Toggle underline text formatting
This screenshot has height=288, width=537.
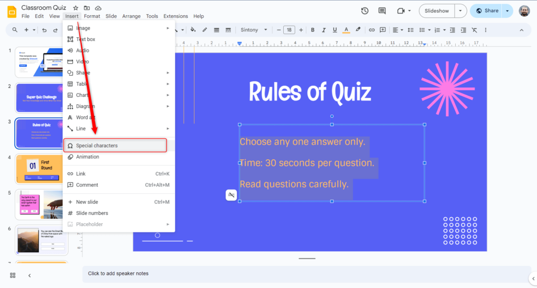335,30
